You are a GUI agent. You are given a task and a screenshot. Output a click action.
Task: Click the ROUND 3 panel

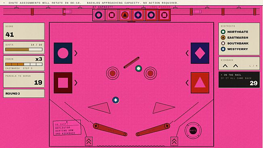click(x=24, y=93)
